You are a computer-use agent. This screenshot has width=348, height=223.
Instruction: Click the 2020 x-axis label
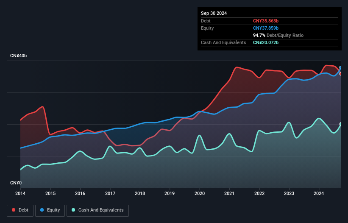click(200, 193)
